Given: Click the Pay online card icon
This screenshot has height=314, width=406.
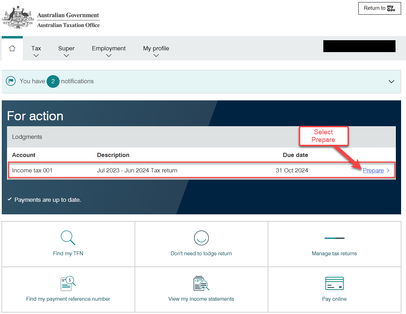Looking at the screenshot, I should tap(334, 283).
